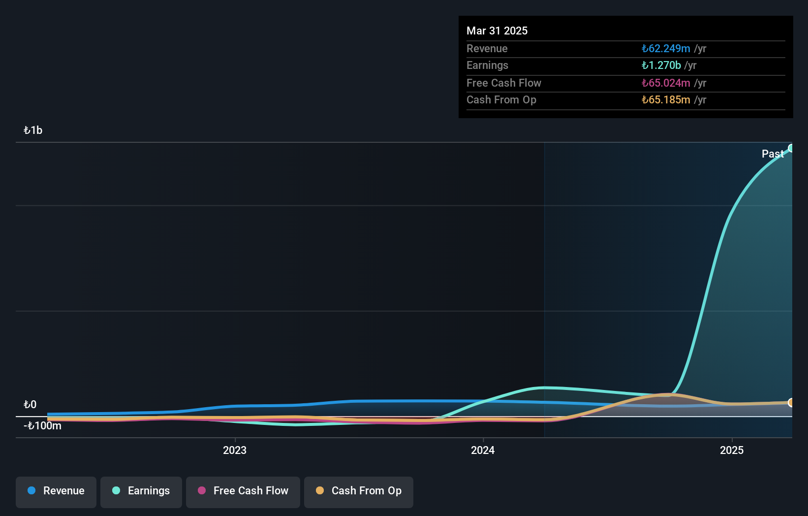Toggle the Free Cash Flow legend button

243,492
